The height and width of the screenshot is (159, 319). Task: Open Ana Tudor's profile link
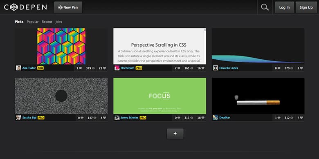(29, 68)
